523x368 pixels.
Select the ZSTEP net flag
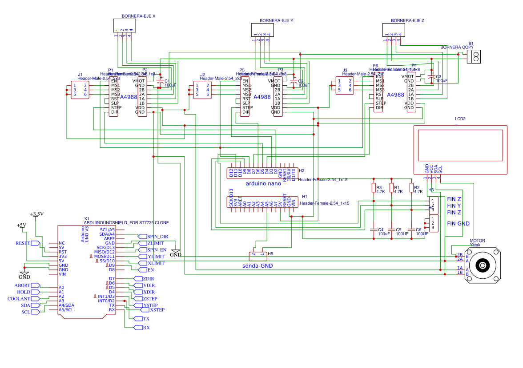(x=145, y=299)
